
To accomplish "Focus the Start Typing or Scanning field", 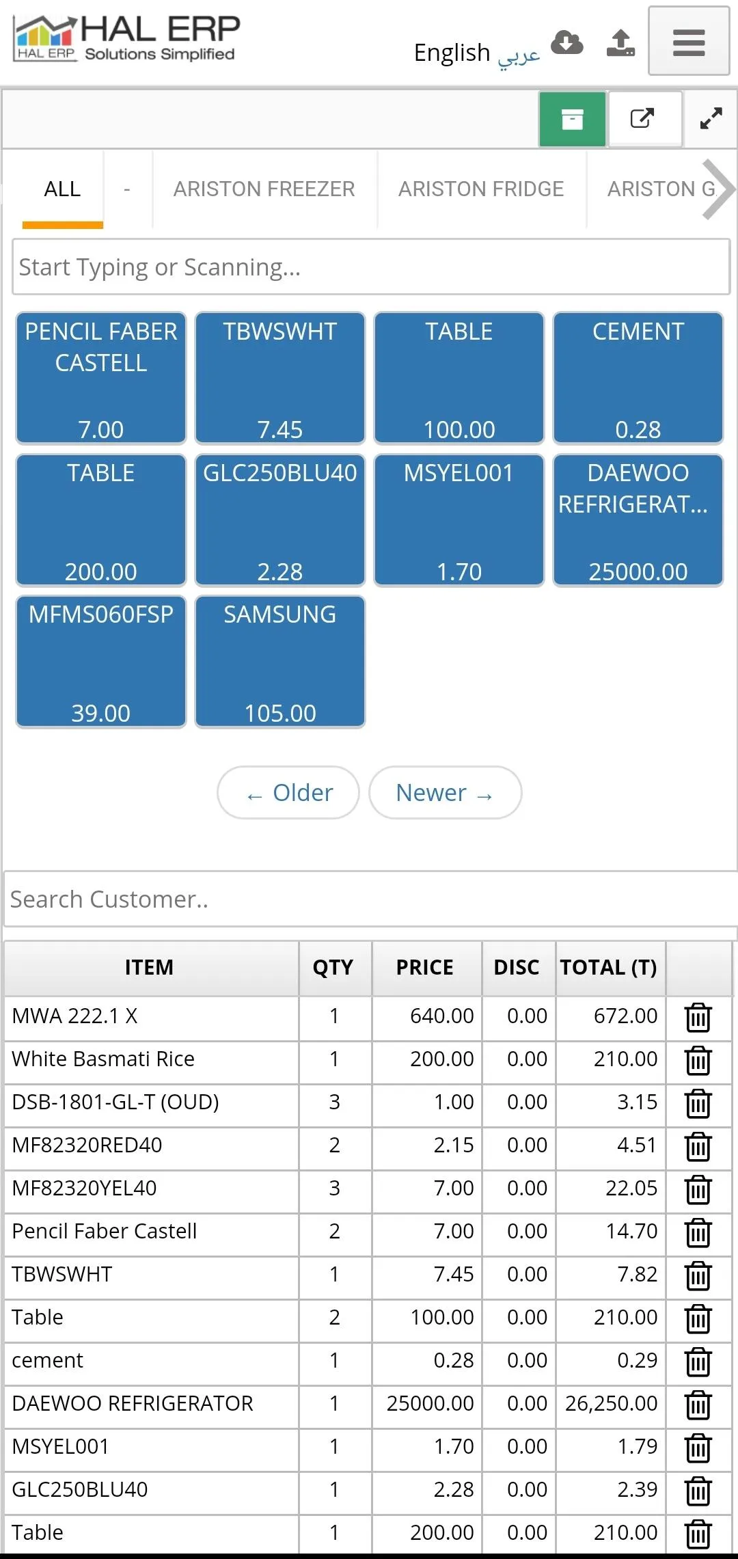I will pos(371,267).
